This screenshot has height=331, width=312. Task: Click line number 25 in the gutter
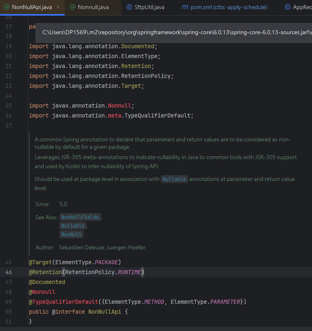point(9,106)
